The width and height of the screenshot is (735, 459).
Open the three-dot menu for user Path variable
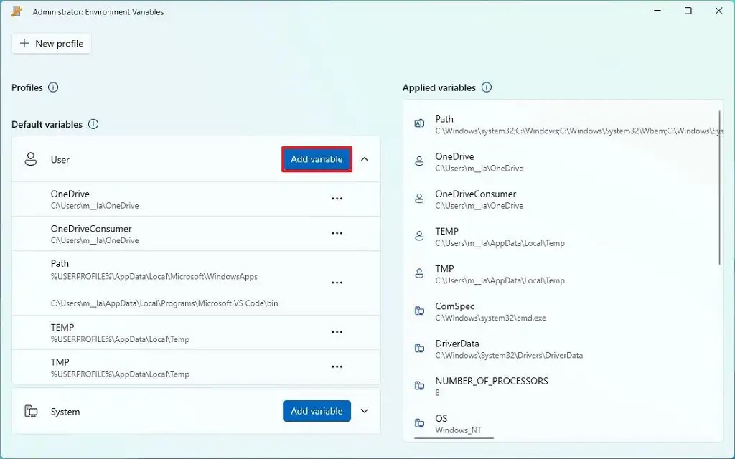pos(337,283)
